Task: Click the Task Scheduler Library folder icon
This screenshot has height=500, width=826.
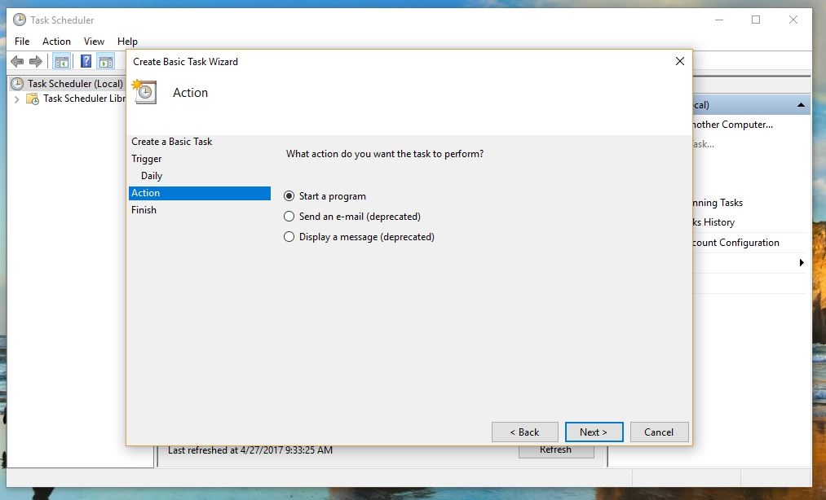Action: tap(33, 99)
